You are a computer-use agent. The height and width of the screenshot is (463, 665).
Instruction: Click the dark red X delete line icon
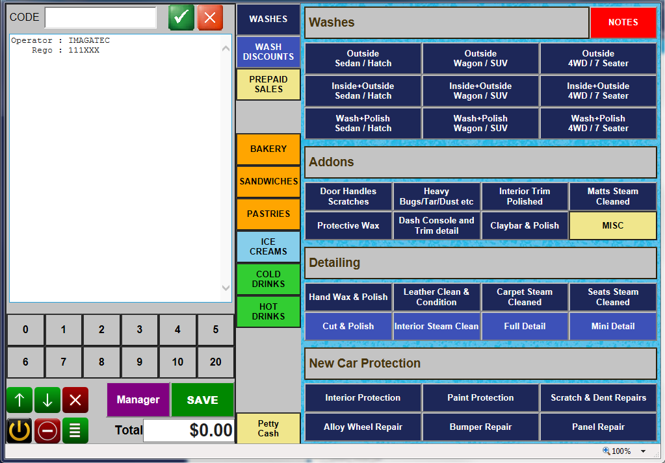point(75,400)
